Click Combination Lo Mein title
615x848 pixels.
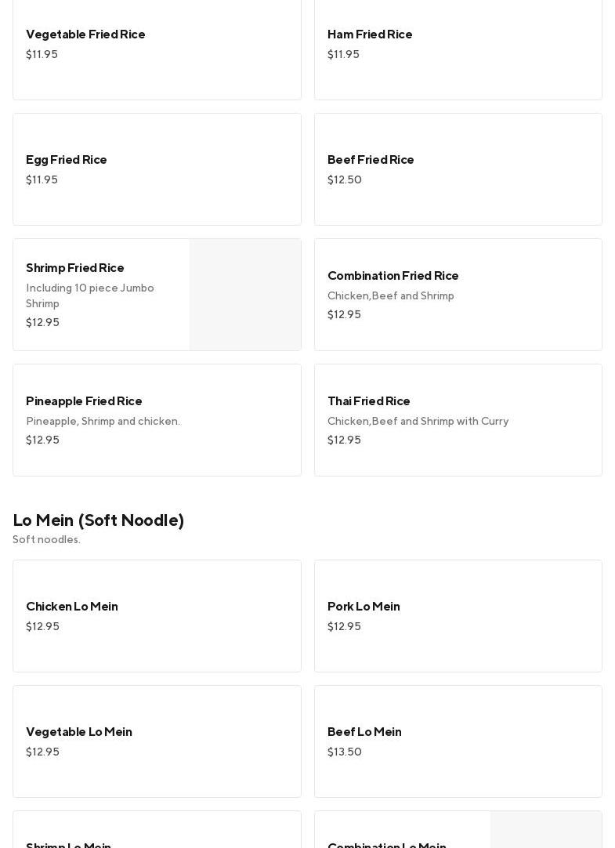(x=387, y=843)
